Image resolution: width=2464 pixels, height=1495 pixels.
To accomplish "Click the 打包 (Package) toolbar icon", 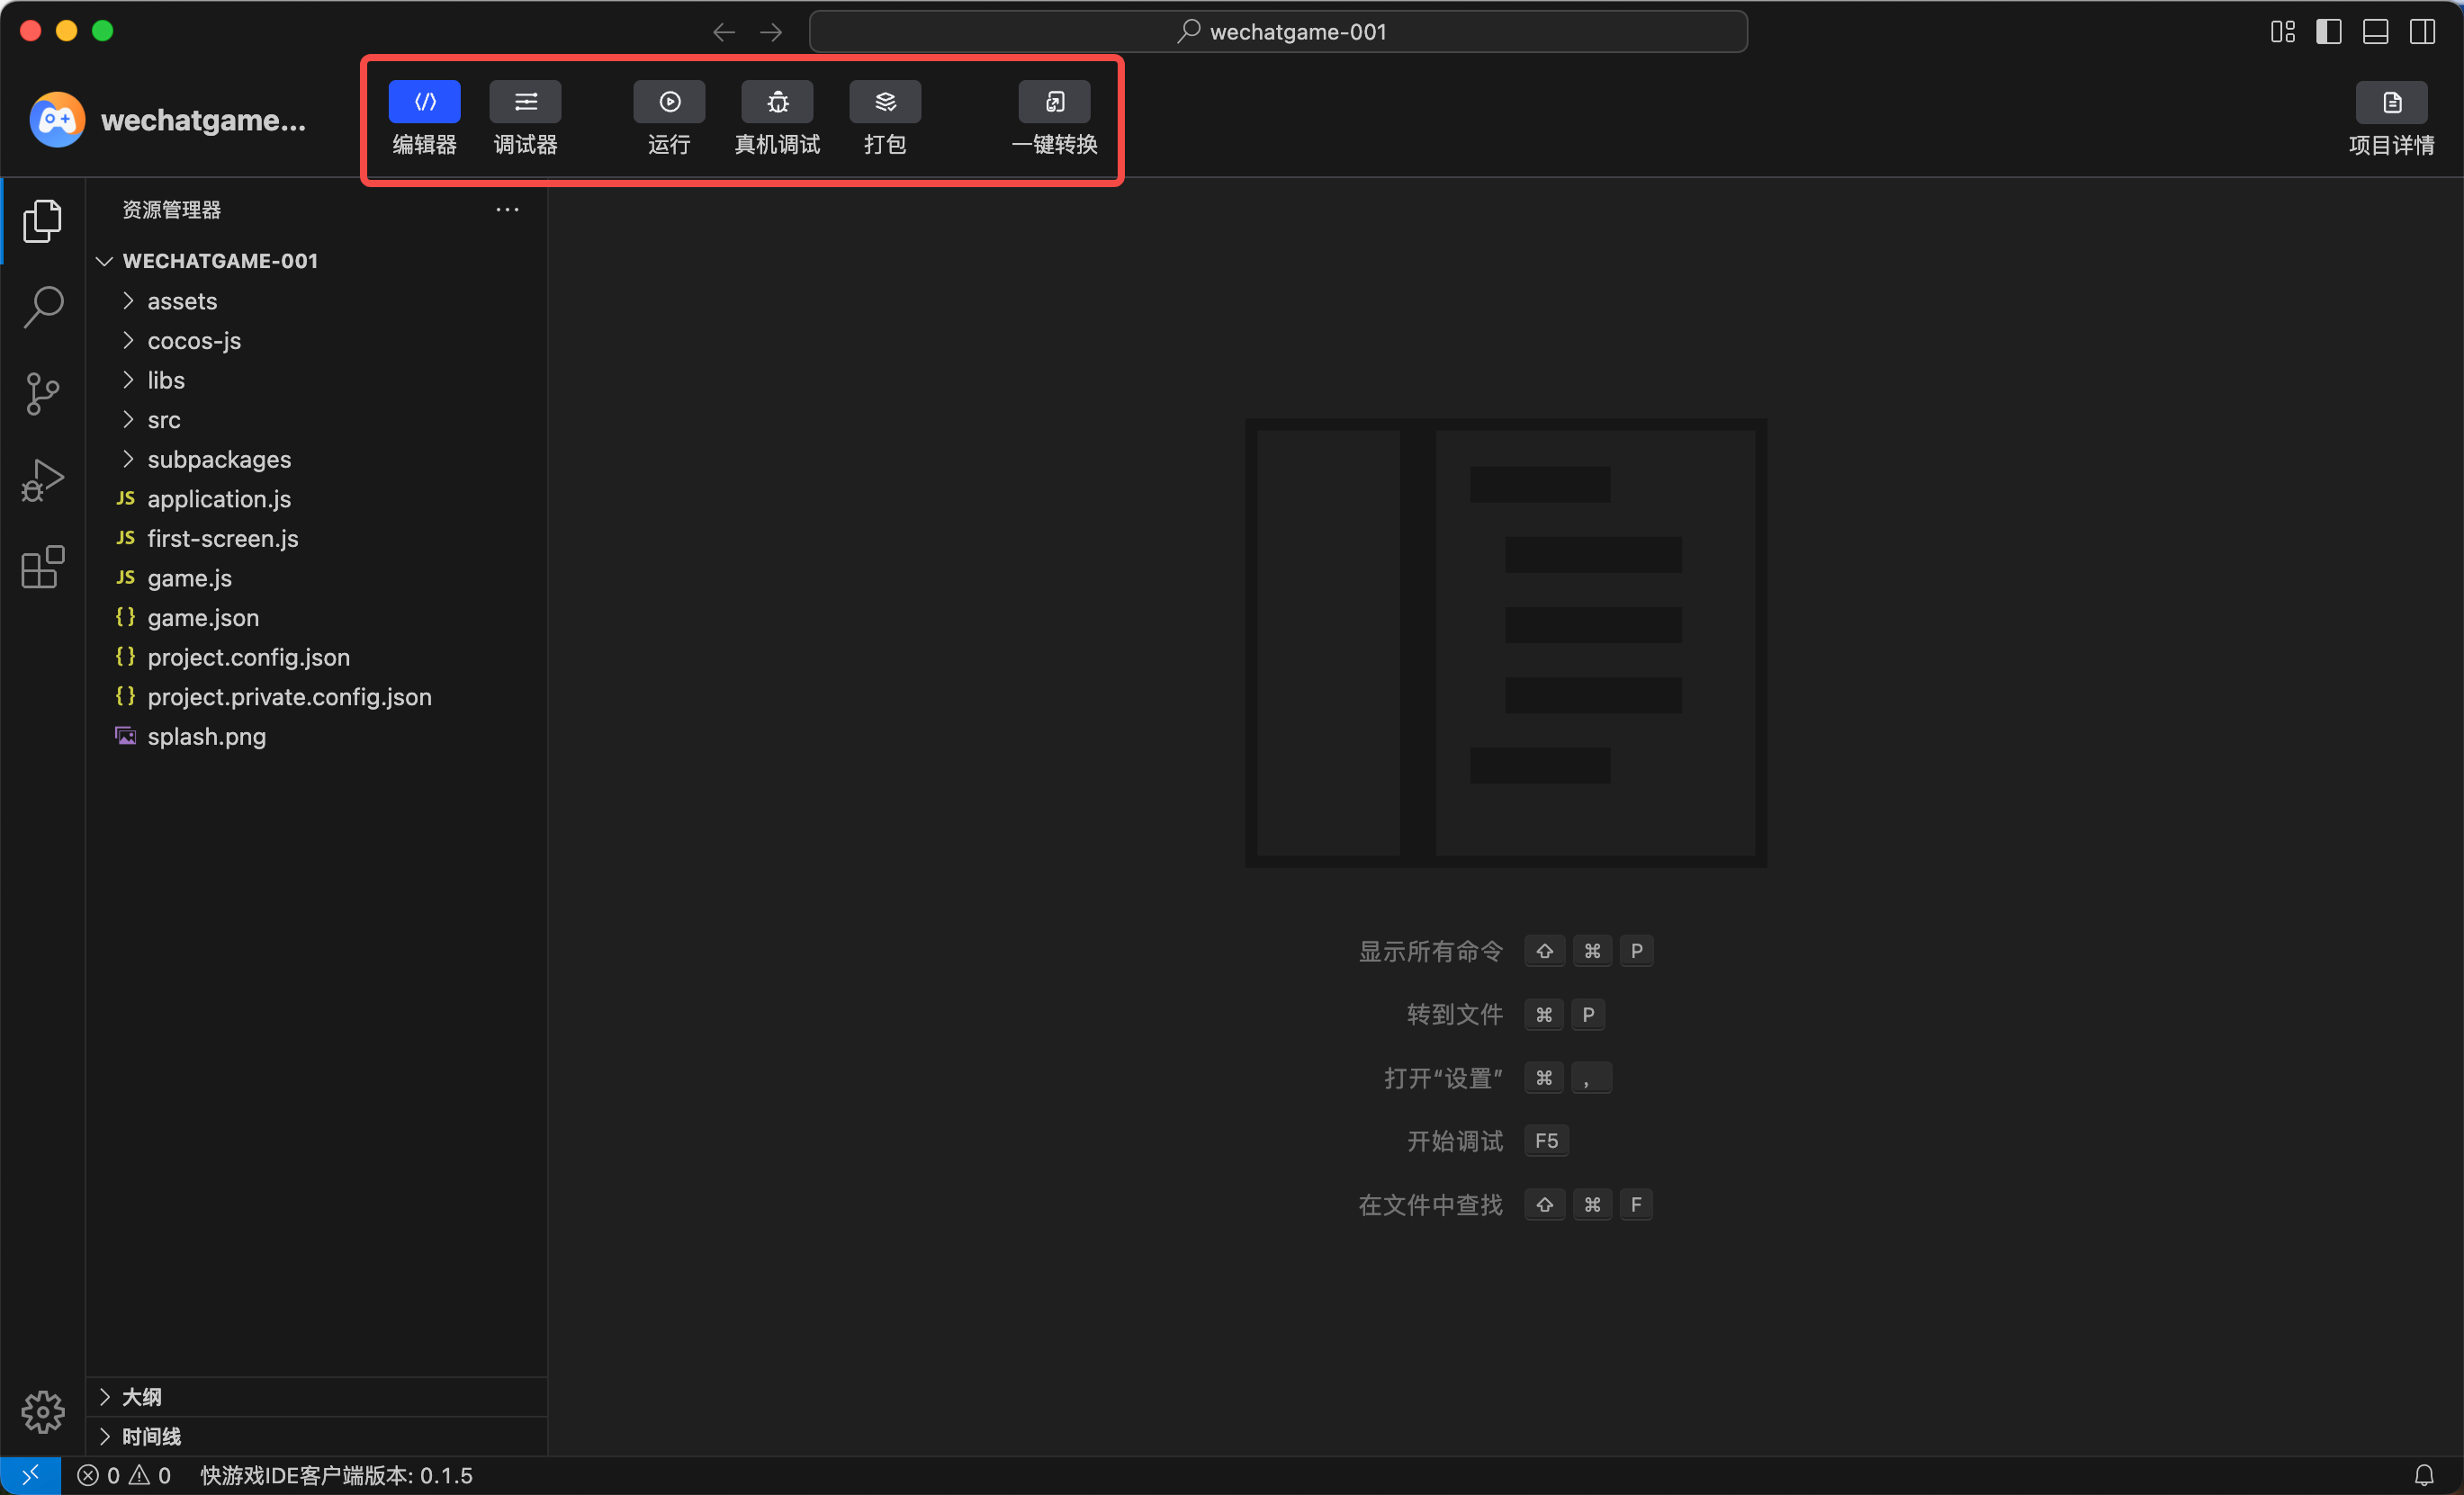I will coord(885,102).
